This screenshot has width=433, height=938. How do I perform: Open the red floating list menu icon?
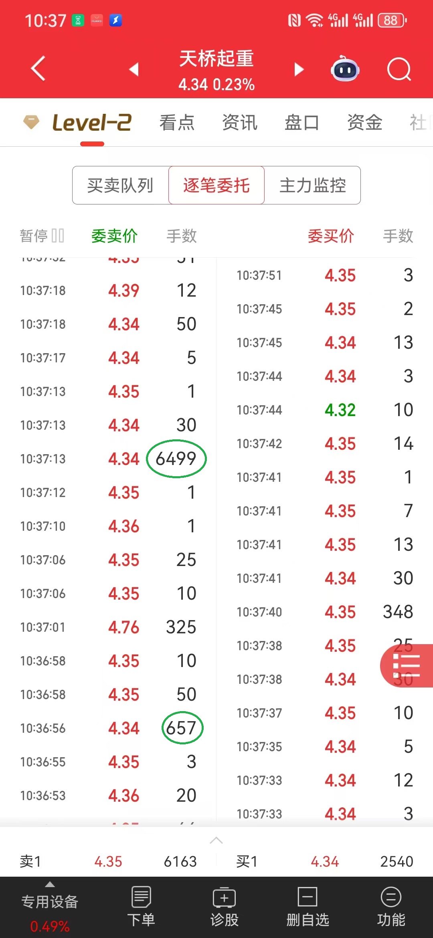tap(407, 666)
